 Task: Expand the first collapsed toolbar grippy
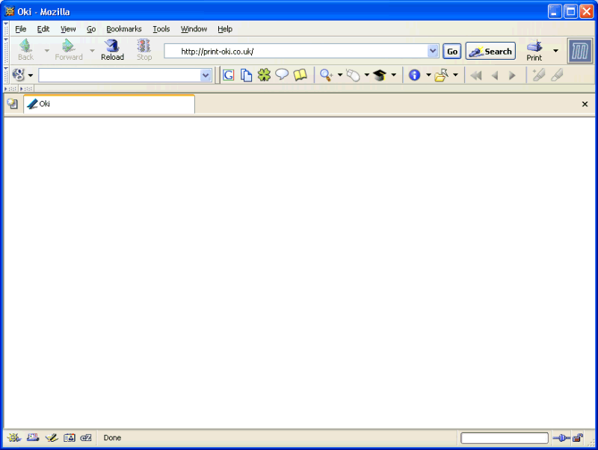[x=10, y=89]
